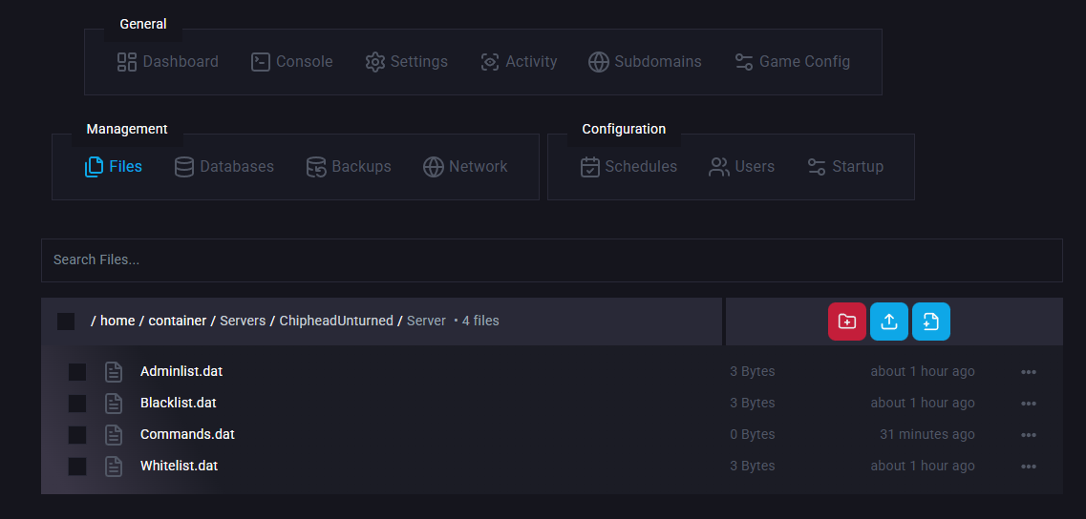Click the Search Files input field

551,259
